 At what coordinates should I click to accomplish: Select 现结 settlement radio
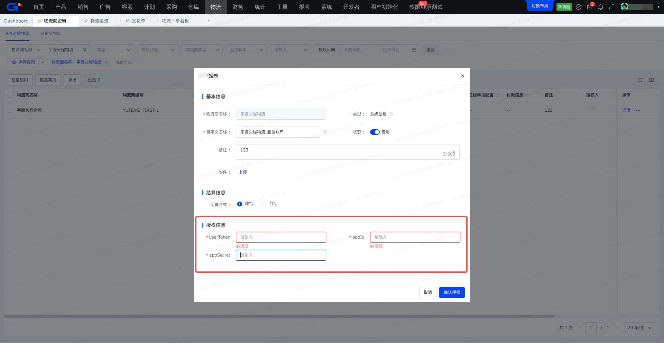pyautogui.click(x=240, y=204)
